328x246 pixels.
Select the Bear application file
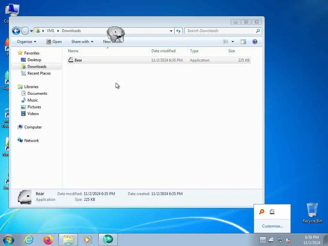pyautogui.click(x=159, y=60)
